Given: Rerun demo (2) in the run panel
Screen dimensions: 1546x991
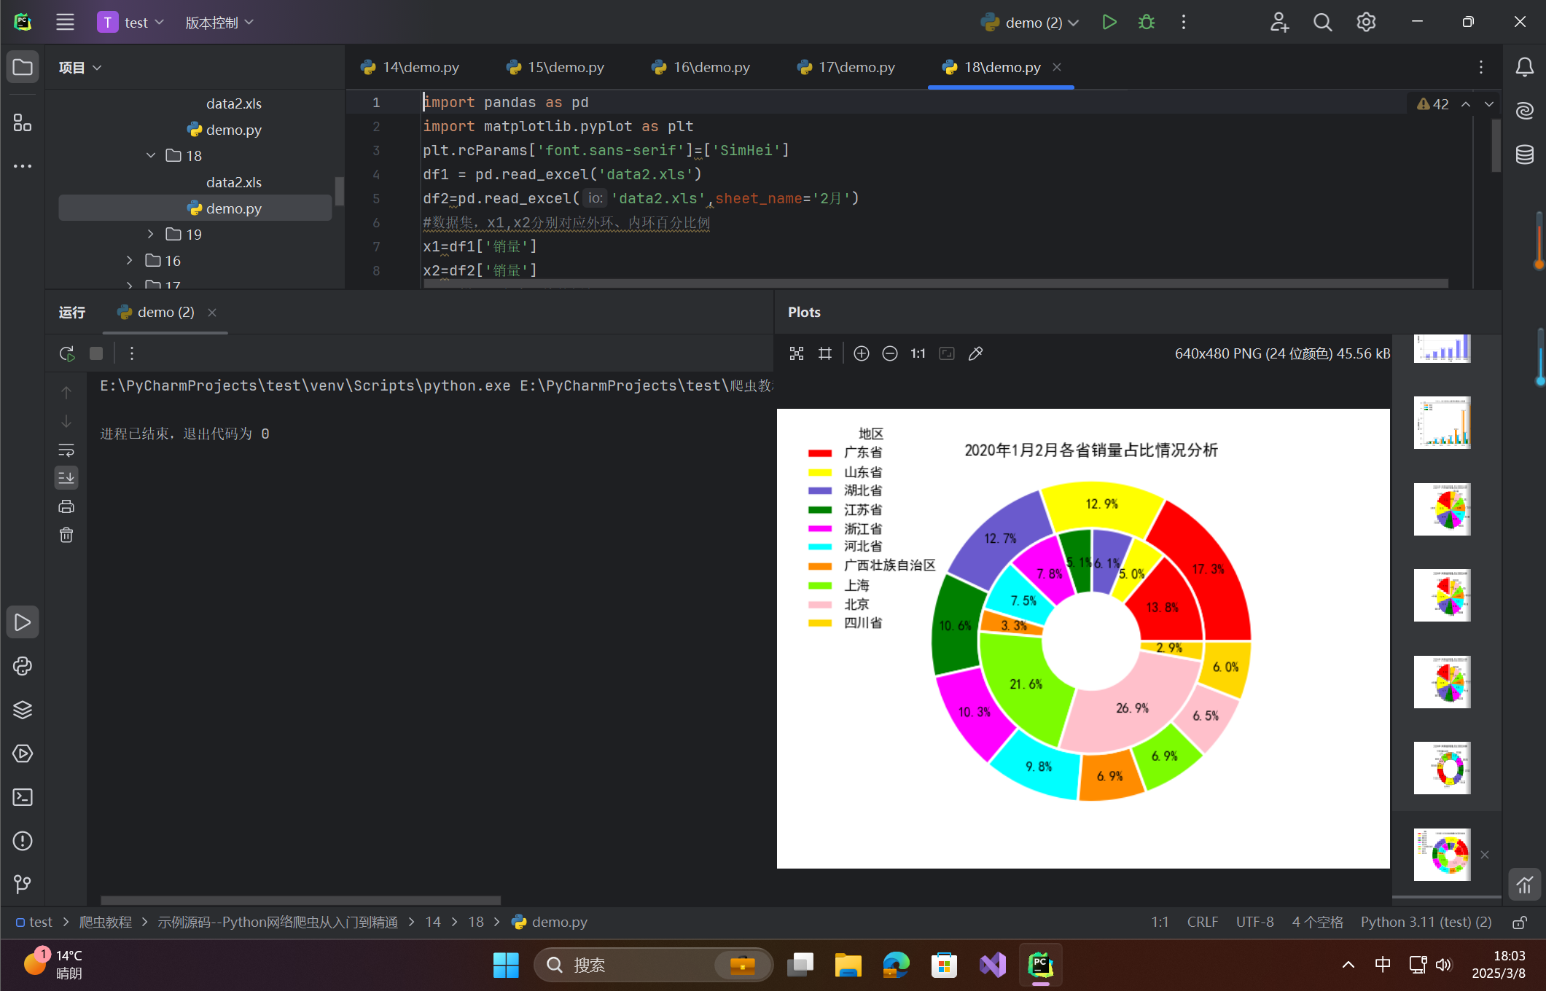Looking at the screenshot, I should [x=66, y=354].
